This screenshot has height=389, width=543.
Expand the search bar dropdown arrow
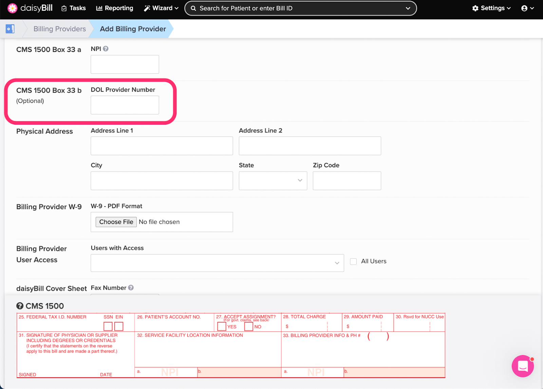pyautogui.click(x=408, y=8)
